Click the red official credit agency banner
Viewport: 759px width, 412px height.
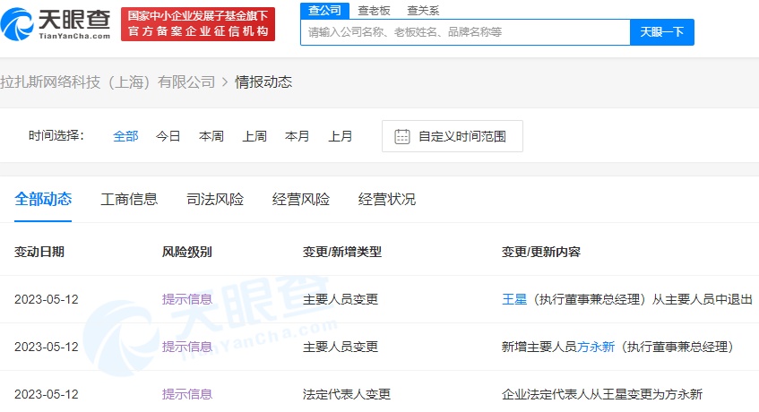pyautogui.click(x=198, y=24)
